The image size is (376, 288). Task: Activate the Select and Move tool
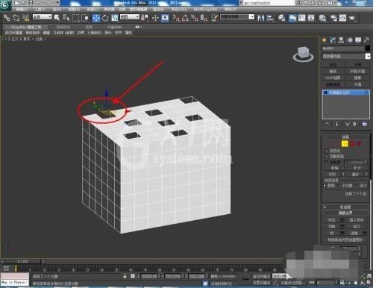96,18
